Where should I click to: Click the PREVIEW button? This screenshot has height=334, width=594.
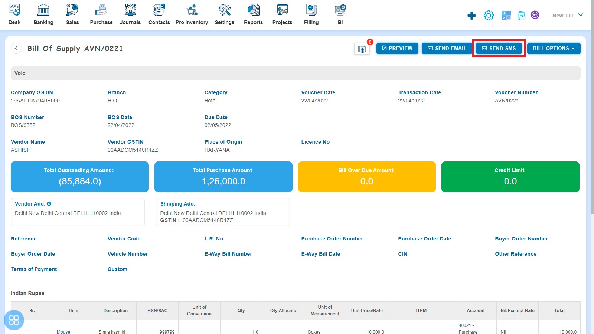tap(397, 48)
